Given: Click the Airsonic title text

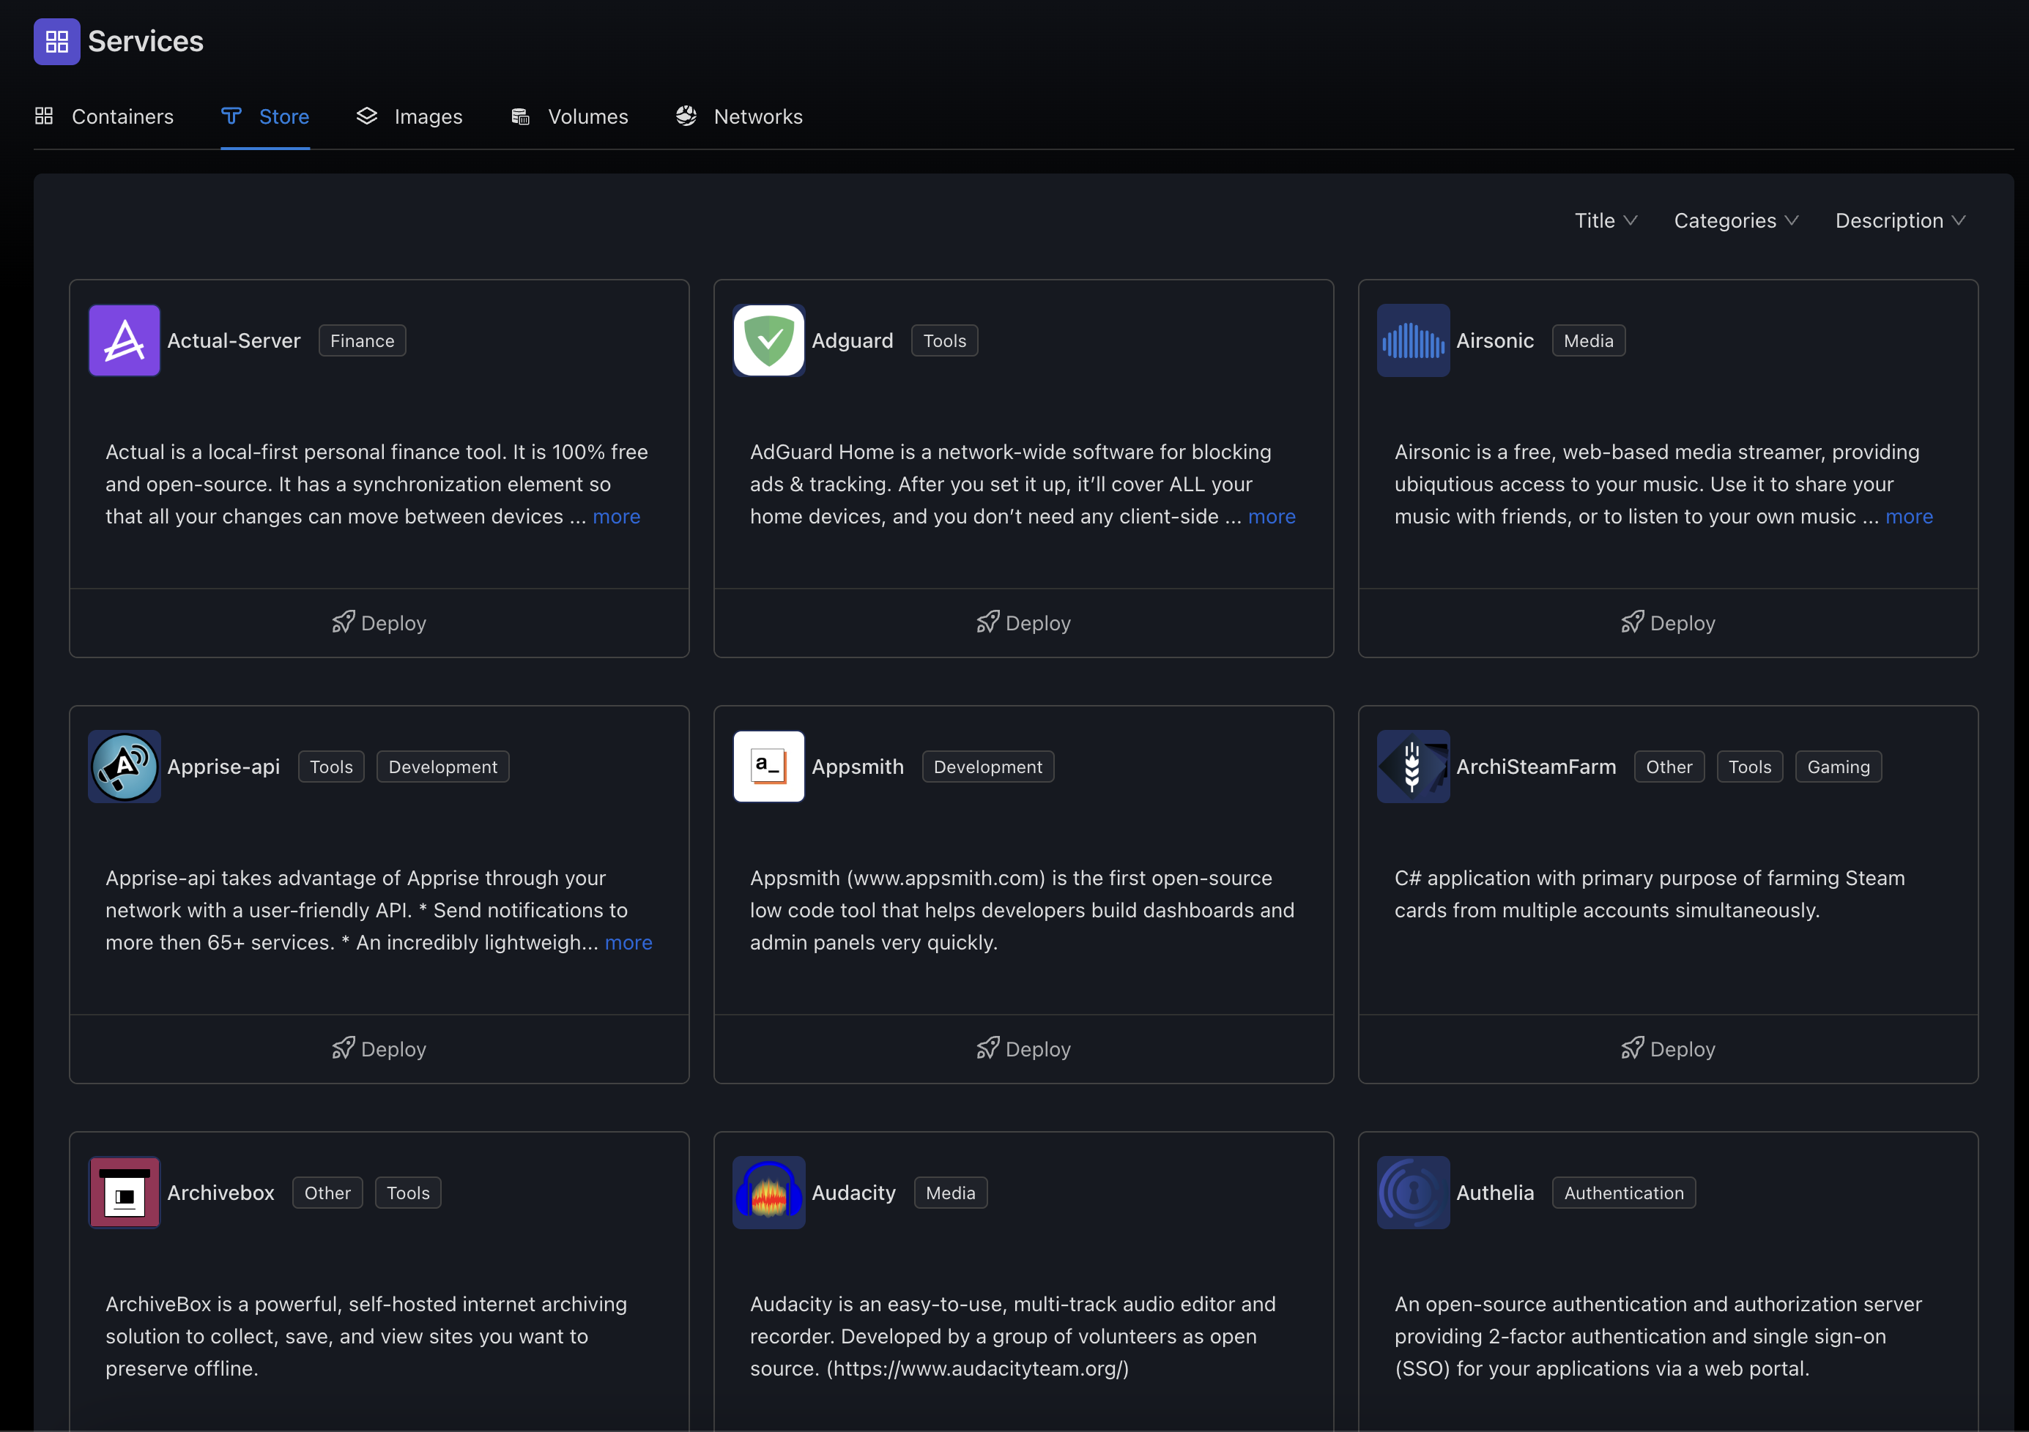Looking at the screenshot, I should point(1495,341).
